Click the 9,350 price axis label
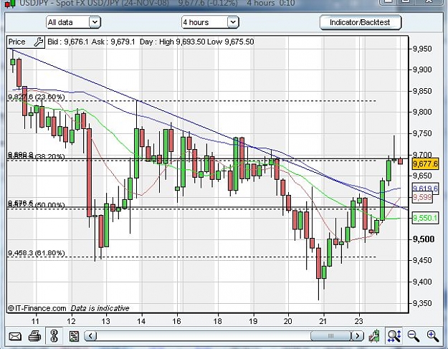448x349 pixels. [422, 303]
